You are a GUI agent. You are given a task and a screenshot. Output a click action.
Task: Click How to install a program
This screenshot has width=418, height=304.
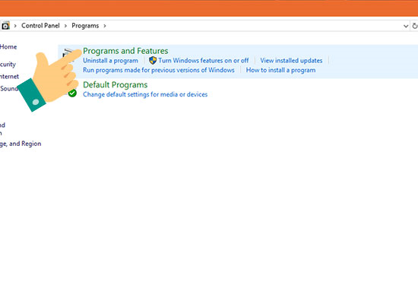click(x=280, y=70)
